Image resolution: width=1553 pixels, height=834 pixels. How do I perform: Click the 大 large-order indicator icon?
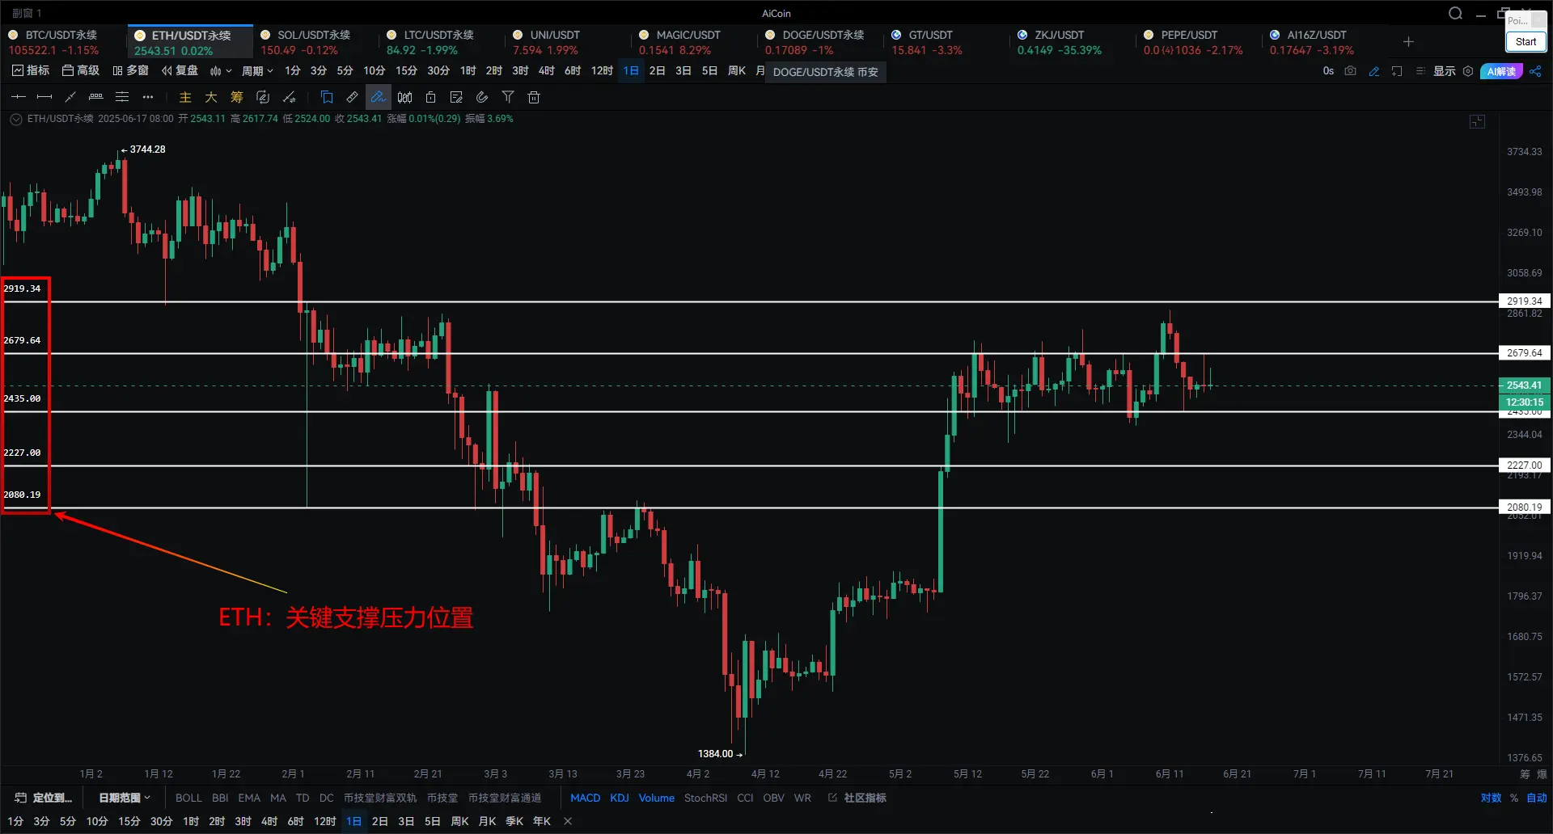[211, 97]
